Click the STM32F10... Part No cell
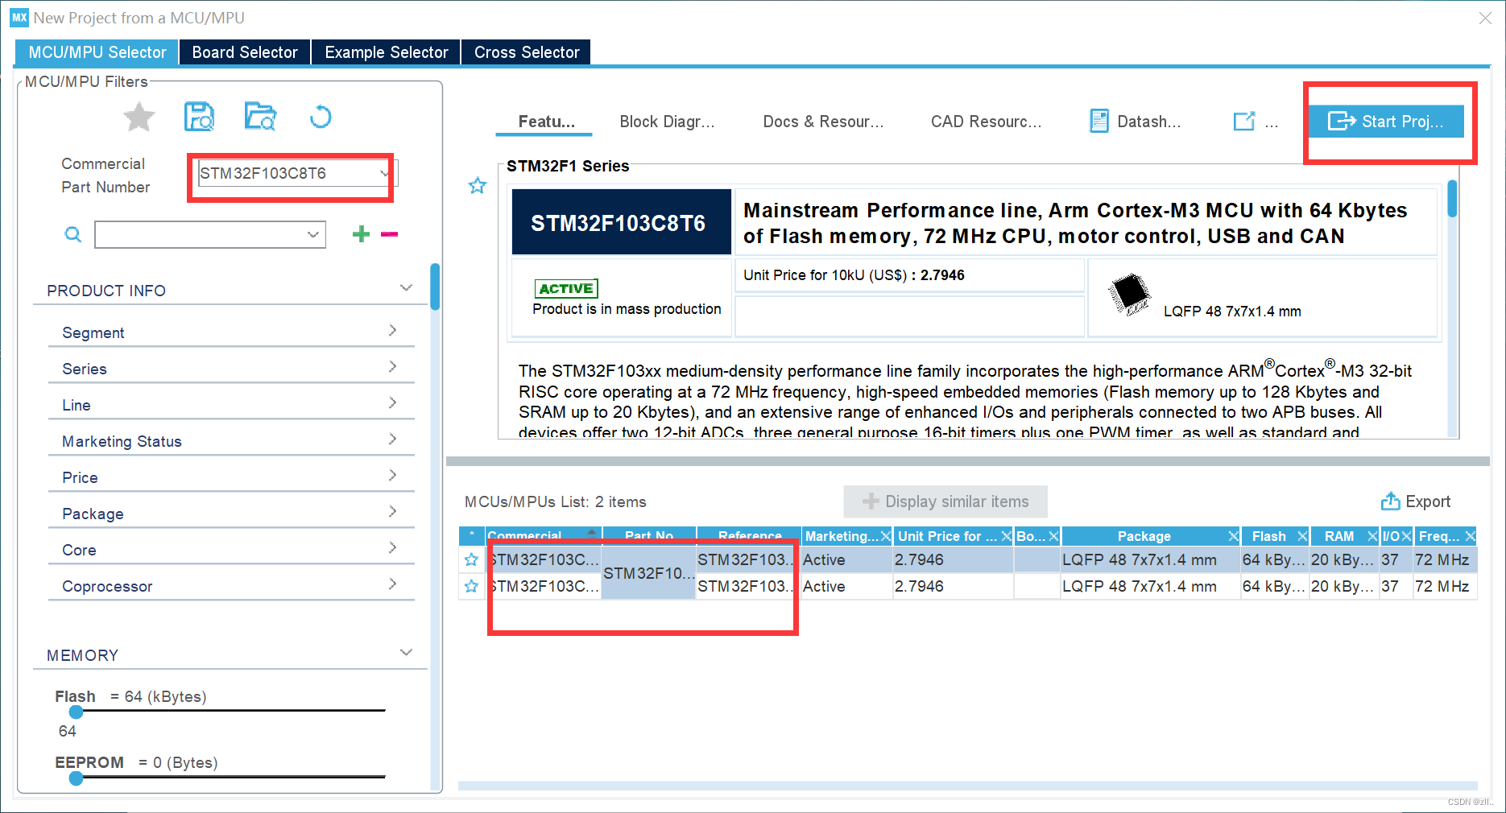This screenshot has height=813, width=1506. pyautogui.click(x=648, y=573)
